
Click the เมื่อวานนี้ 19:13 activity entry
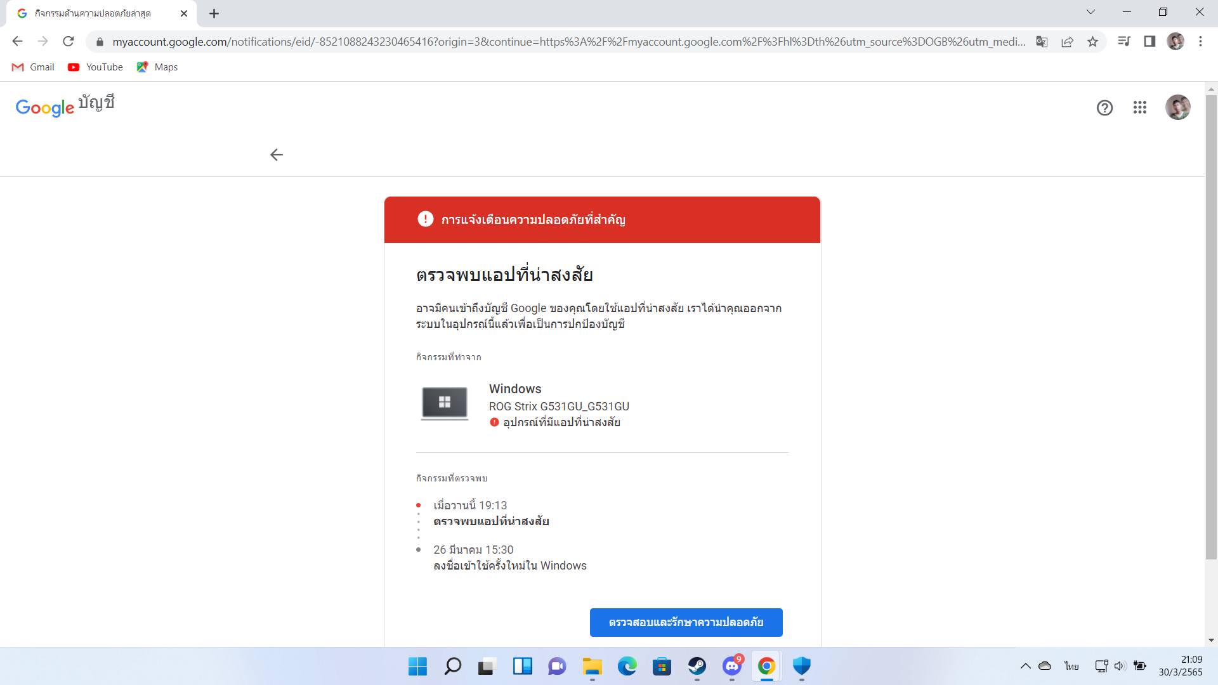click(x=470, y=506)
